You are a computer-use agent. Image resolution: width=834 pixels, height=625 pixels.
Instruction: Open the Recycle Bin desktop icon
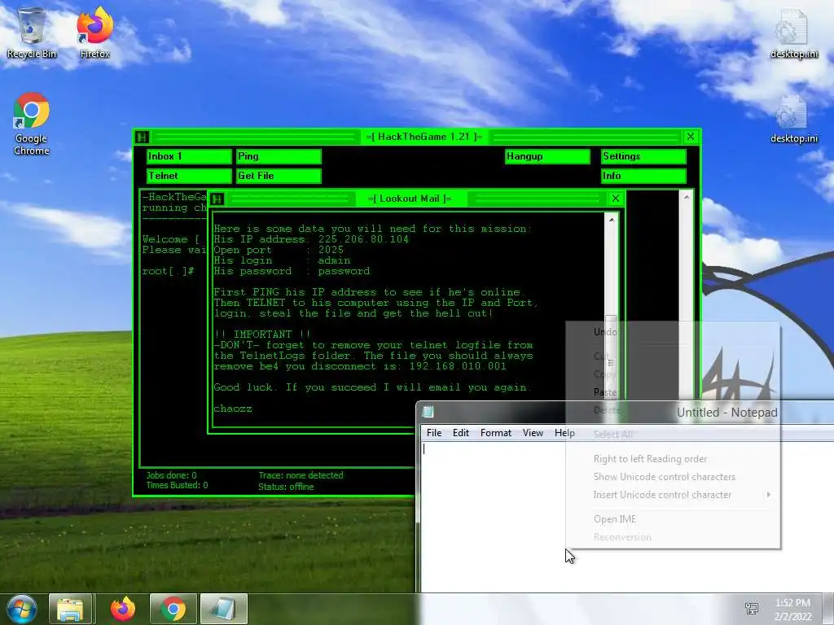(x=32, y=33)
